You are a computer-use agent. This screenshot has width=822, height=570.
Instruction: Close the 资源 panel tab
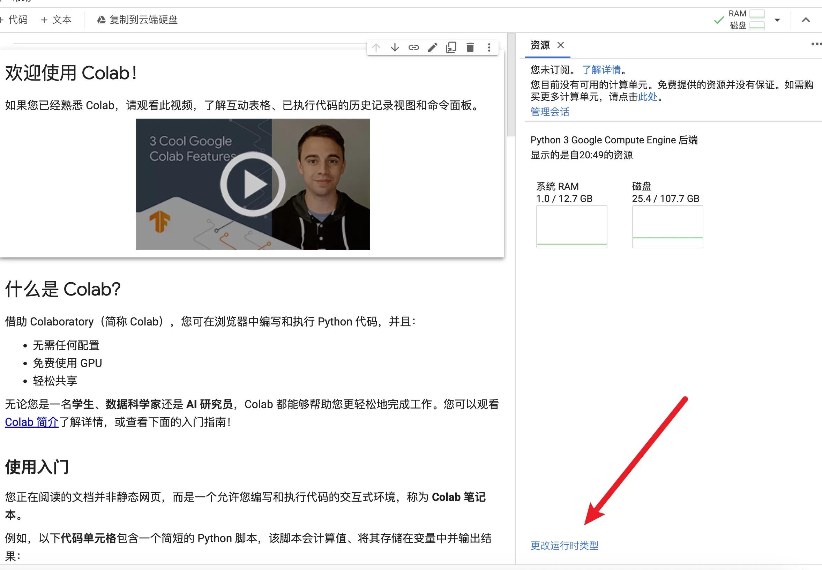tap(561, 45)
